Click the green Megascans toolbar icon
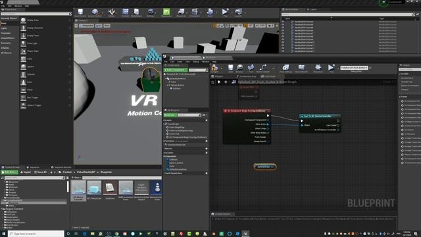The width and height of the screenshot is (421, 237). [x=166, y=13]
